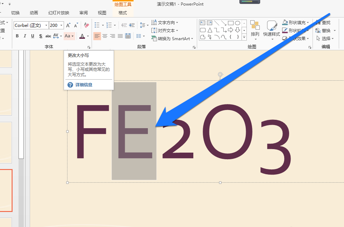Viewport: 344px width, 227px height.
Task: Open 快速样式 quick styles gallery
Action: (x=272, y=30)
